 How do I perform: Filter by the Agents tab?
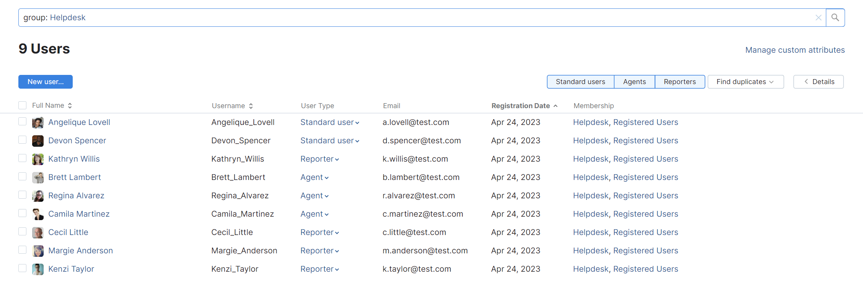click(x=634, y=82)
